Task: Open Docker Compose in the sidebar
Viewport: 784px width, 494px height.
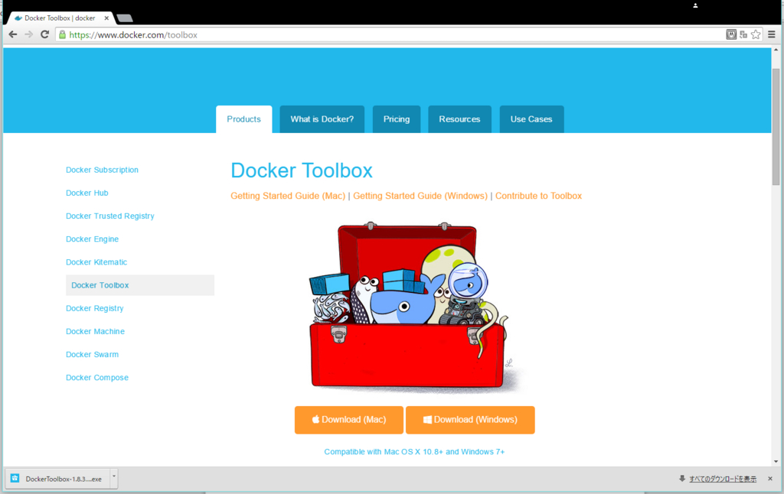Action: (97, 377)
